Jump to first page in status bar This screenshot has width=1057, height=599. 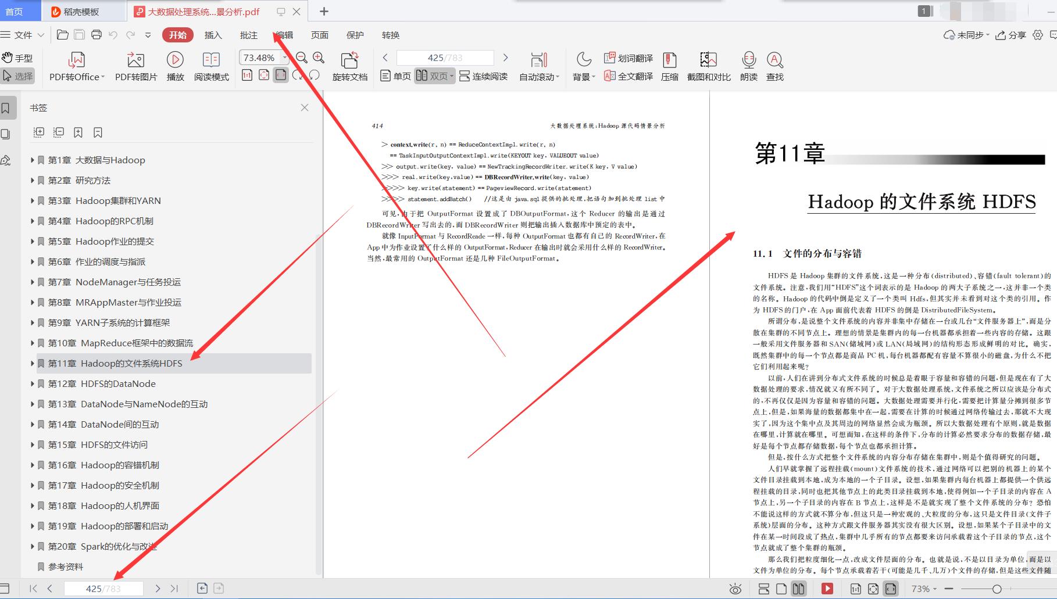point(33,589)
